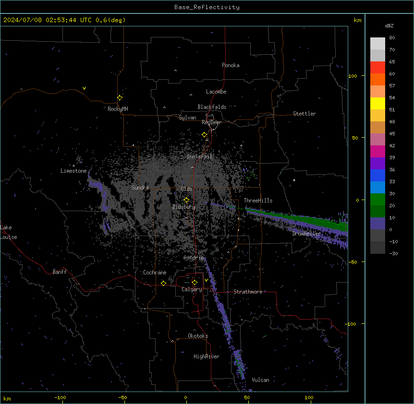Viewport: 414px width, 404px height.
Task: Select the ThreeHills label
Action: [x=258, y=201]
